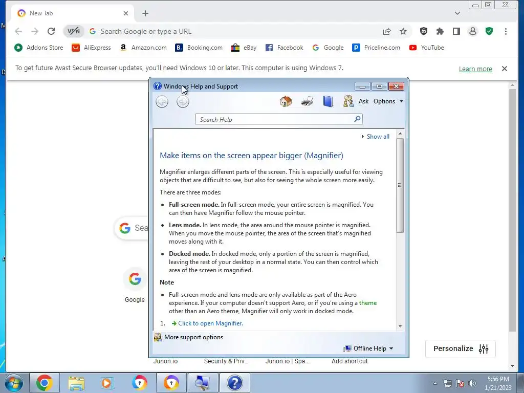The image size is (524, 393).
Task: Open Chrome from the taskbar
Action: pyautogui.click(x=45, y=383)
